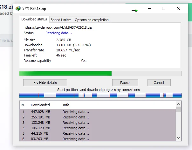The image size is (192, 150).
Task: Switch to the Download status tab
Action: click(x=34, y=19)
